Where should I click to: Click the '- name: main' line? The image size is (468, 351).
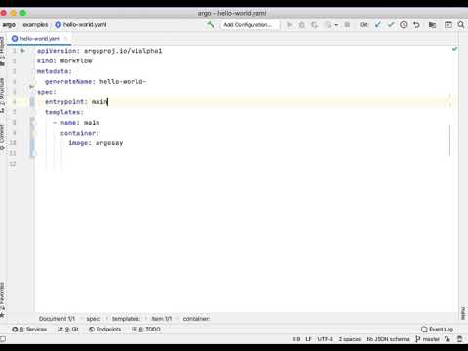tap(76, 123)
